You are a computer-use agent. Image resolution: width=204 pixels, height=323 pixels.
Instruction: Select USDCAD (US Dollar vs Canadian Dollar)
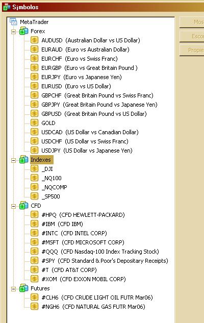point(90,132)
